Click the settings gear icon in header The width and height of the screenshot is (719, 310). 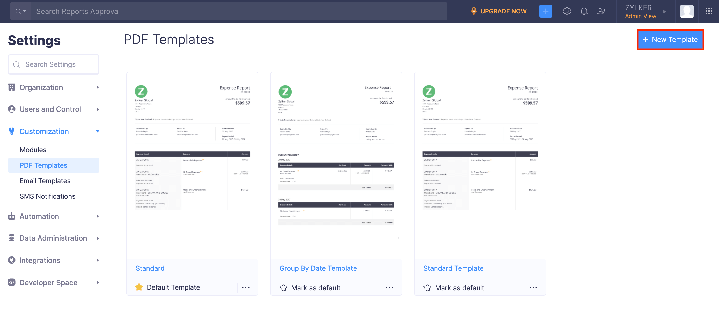click(567, 11)
